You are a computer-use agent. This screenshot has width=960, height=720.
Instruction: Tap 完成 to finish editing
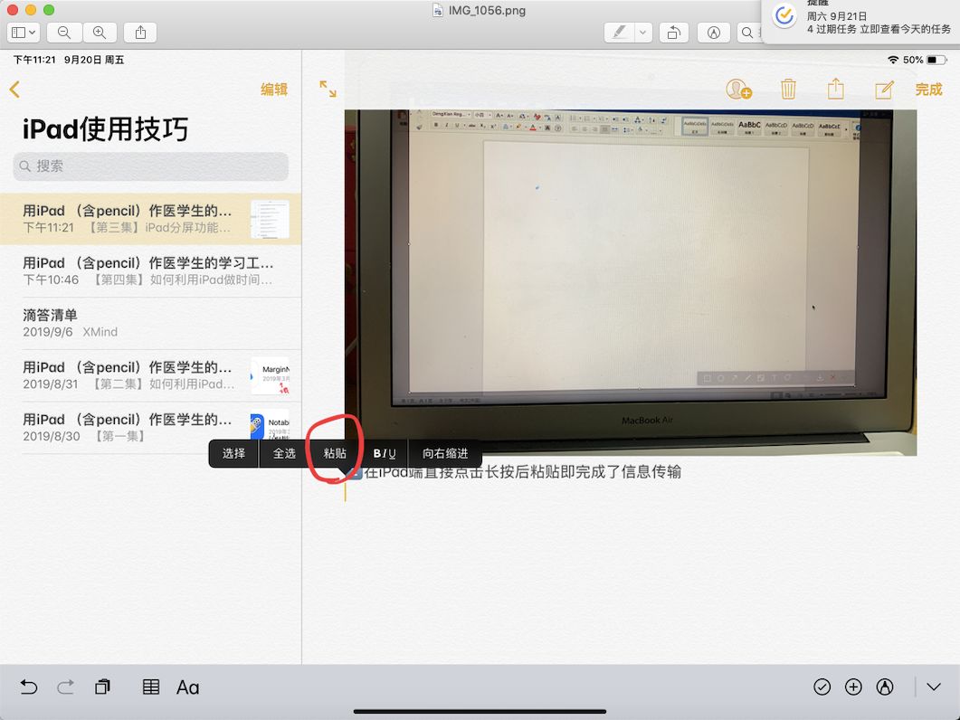pyautogui.click(x=928, y=90)
